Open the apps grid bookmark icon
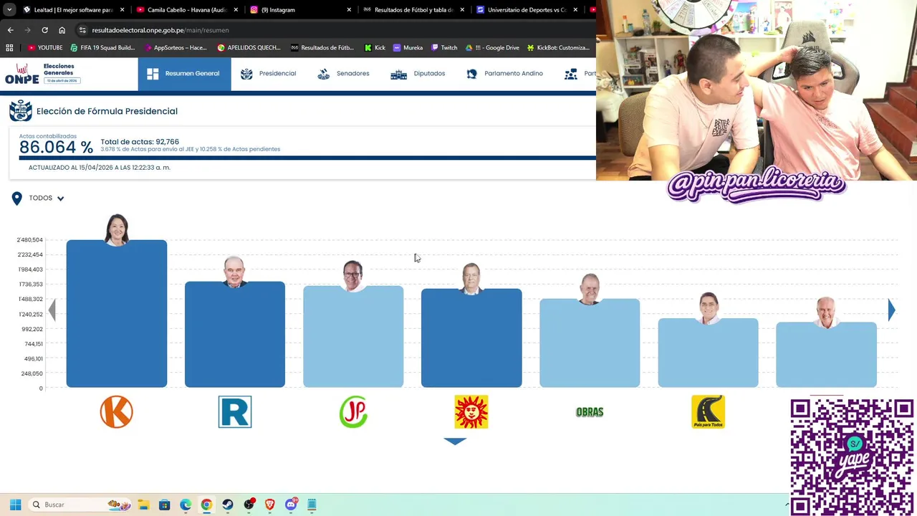The image size is (917, 516). point(9,48)
